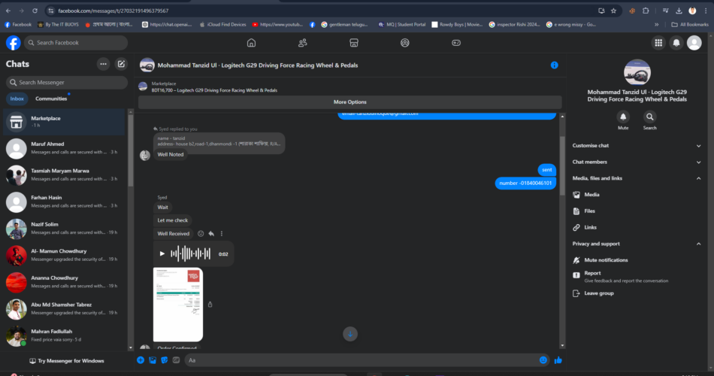Click the conversation scrollbar thumb
The height and width of the screenshot is (376, 714).
tap(562, 166)
